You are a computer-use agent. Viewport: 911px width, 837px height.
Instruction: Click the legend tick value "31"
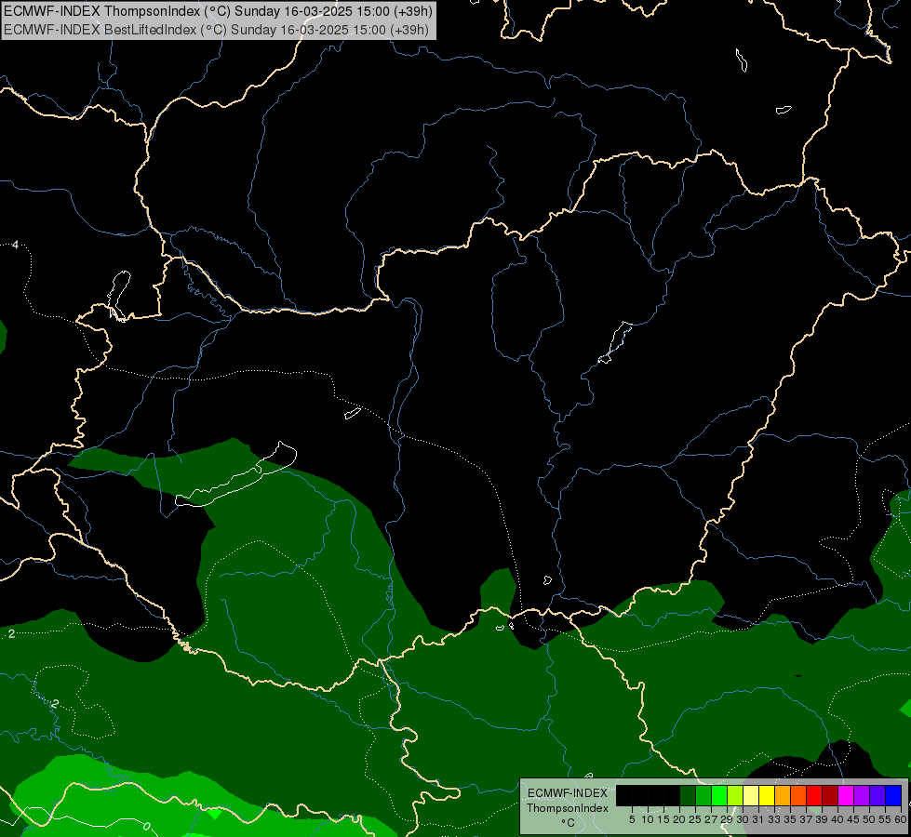[x=758, y=819]
